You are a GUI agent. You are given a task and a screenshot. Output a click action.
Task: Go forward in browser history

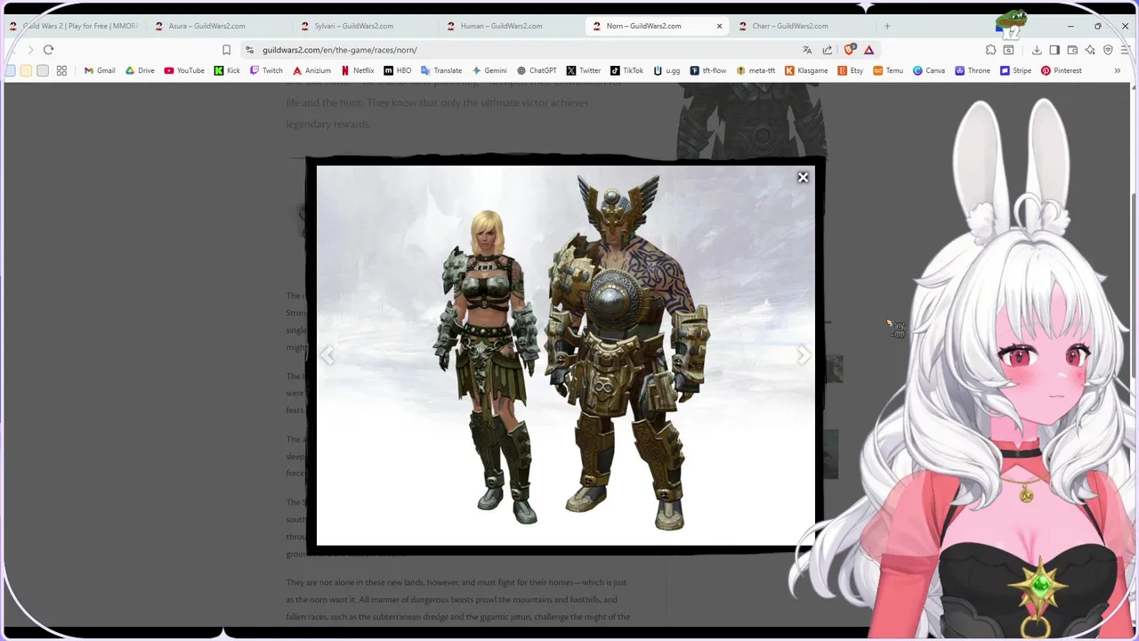point(30,50)
